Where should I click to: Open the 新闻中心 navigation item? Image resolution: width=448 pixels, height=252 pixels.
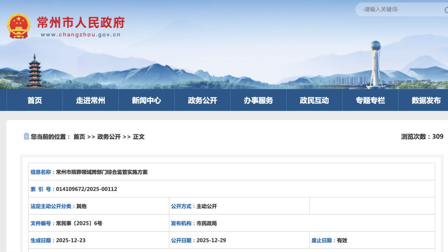coord(146,100)
